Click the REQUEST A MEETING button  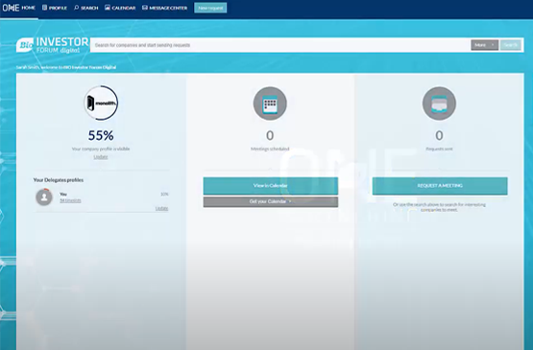[x=440, y=186]
